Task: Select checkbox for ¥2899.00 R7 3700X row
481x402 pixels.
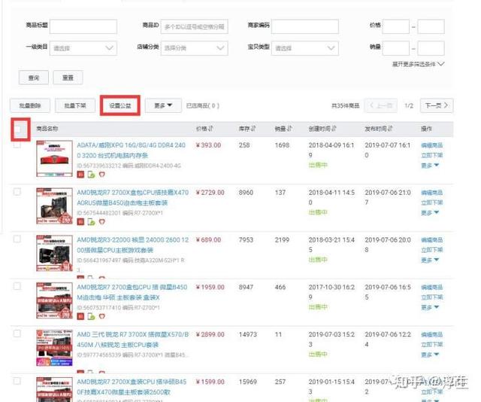Action: [17, 333]
